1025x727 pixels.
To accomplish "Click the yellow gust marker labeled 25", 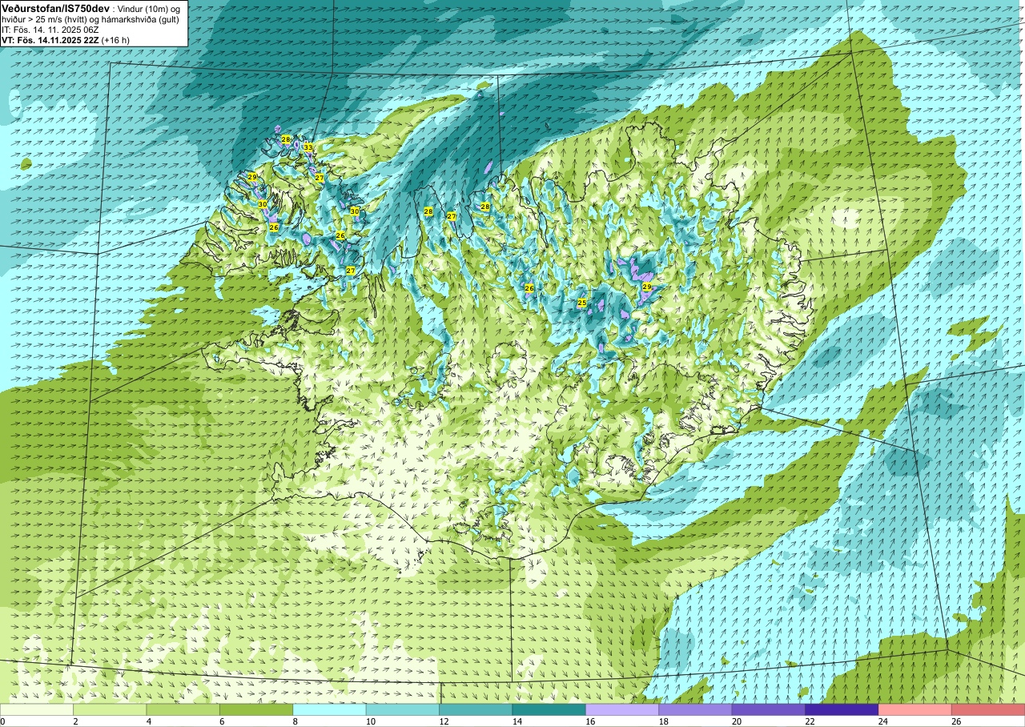I will coord(582,303).
